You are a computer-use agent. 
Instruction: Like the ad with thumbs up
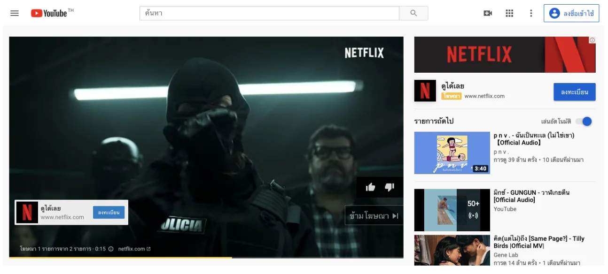(370, 187)
